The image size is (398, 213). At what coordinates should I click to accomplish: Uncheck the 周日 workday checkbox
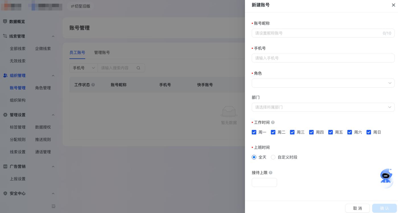[x=369, y=132]
